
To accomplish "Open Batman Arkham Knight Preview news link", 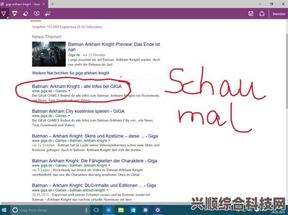I will pos(114,47).
